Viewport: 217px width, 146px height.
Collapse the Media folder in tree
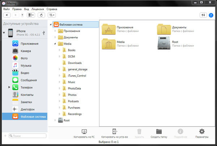55,44
